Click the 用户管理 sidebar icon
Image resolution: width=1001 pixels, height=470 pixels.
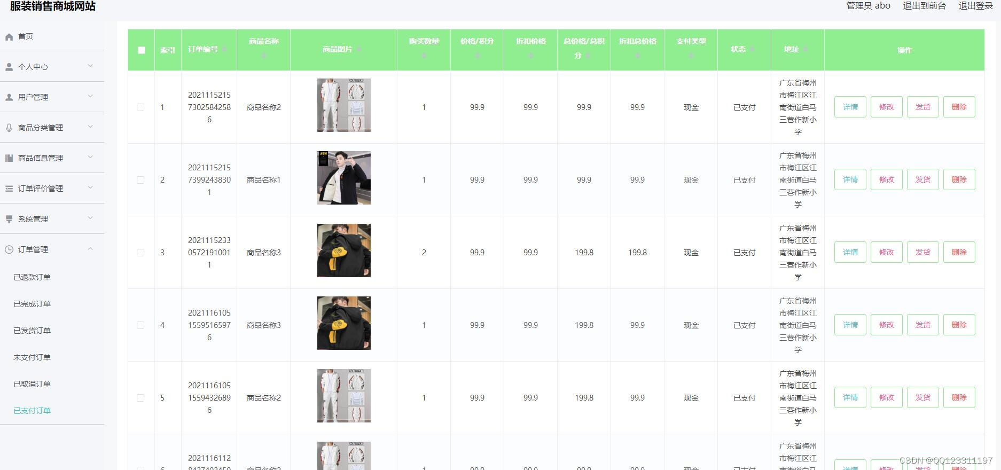coord(9,97)
